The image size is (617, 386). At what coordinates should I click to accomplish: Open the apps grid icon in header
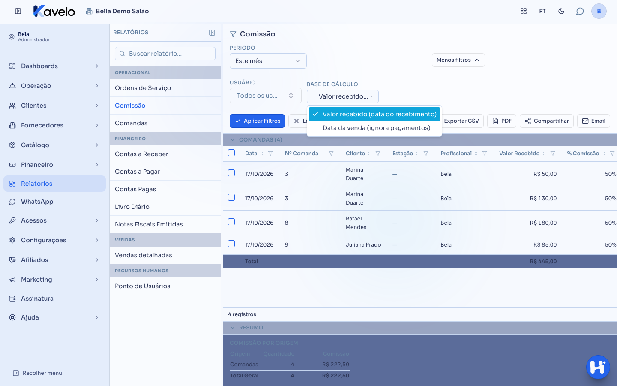tap(524, 11)
